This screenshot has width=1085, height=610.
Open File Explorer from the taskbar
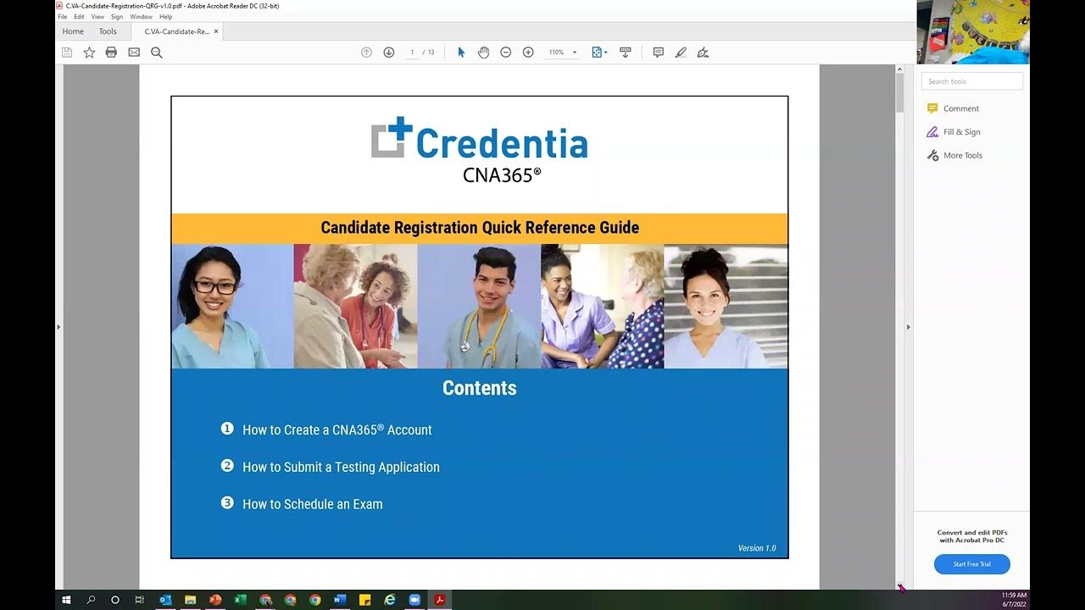point(190,600)
